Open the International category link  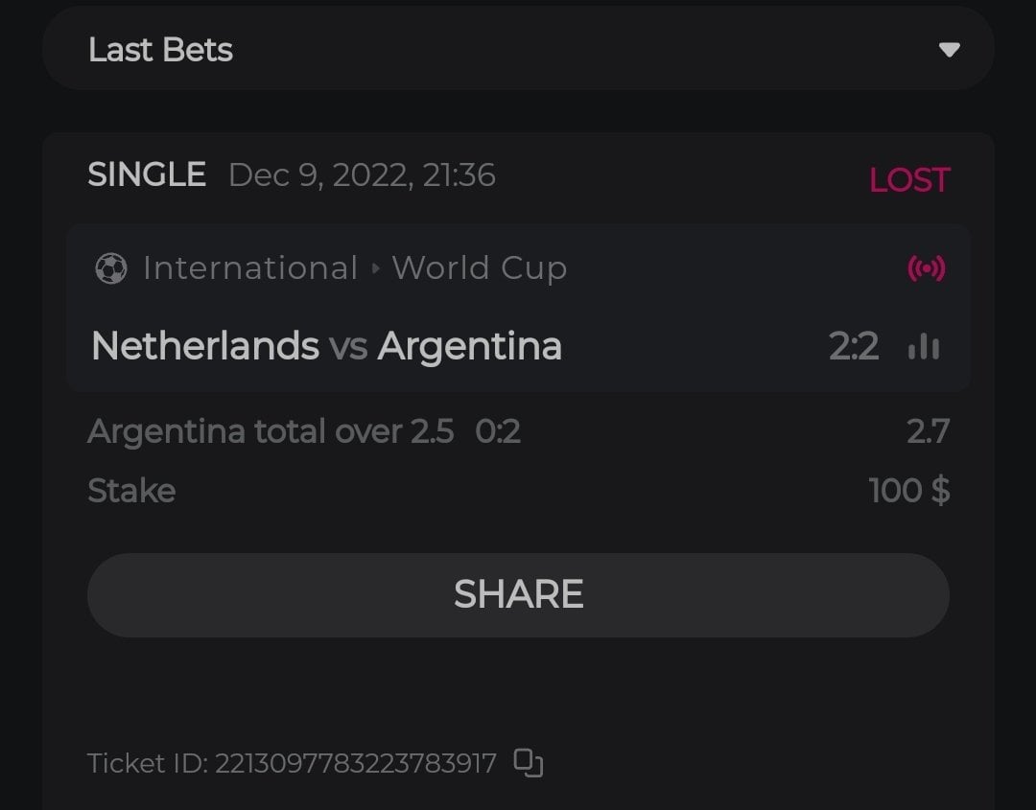250,268
